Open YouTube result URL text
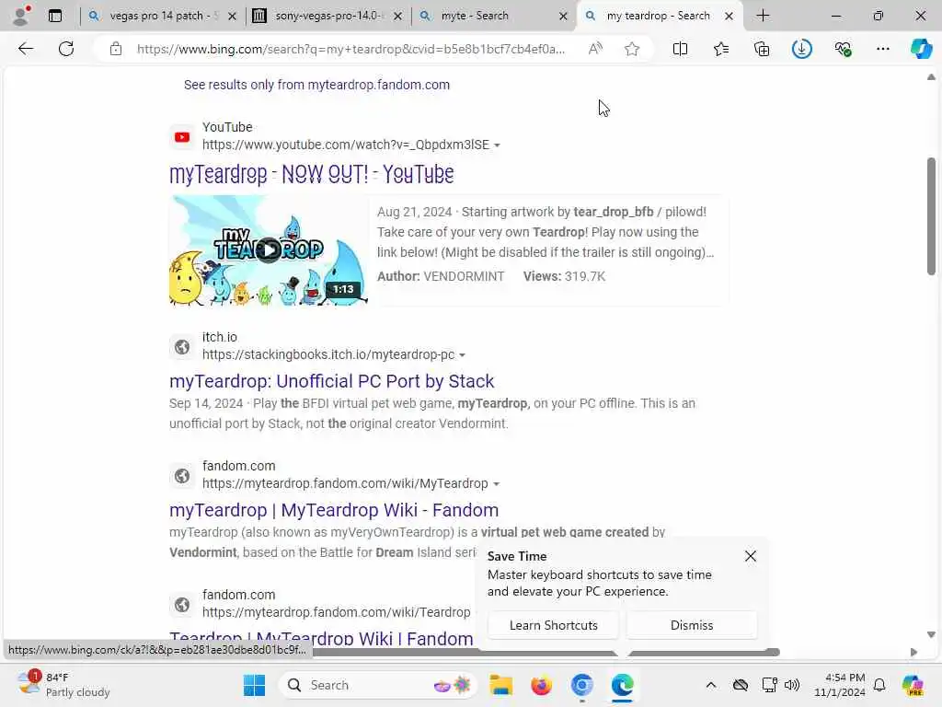The width and height of the screenshot is (942, 707). coord(346,145)
